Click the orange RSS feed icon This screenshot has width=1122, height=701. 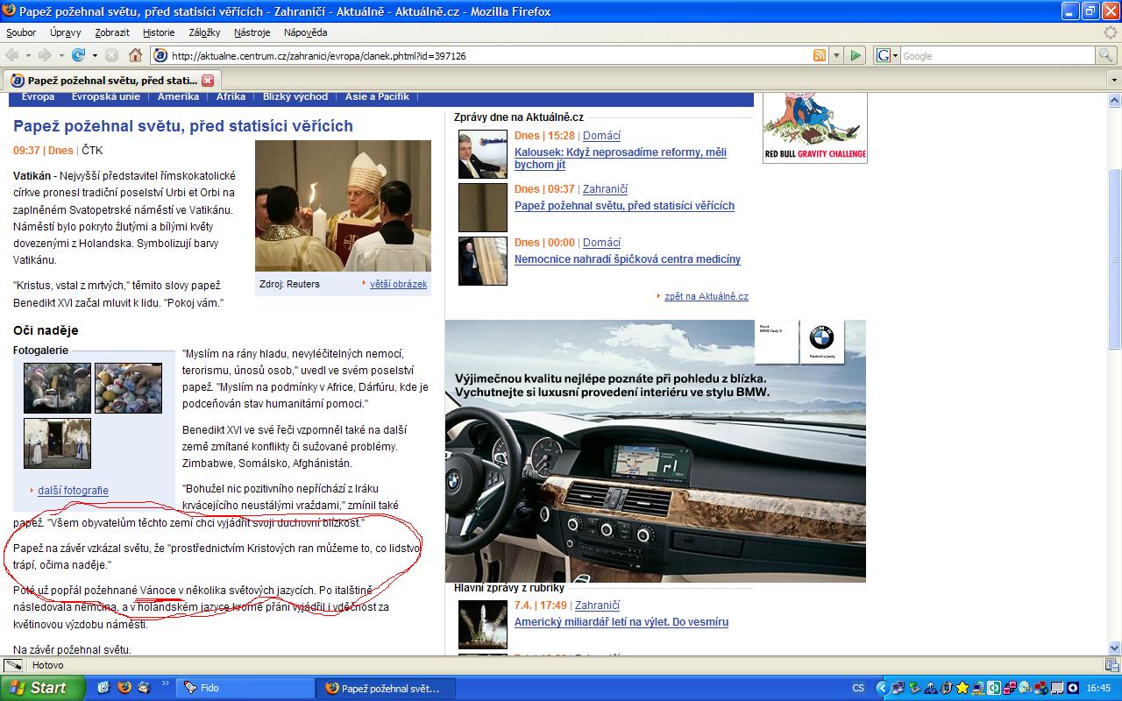tap(820, 55)
